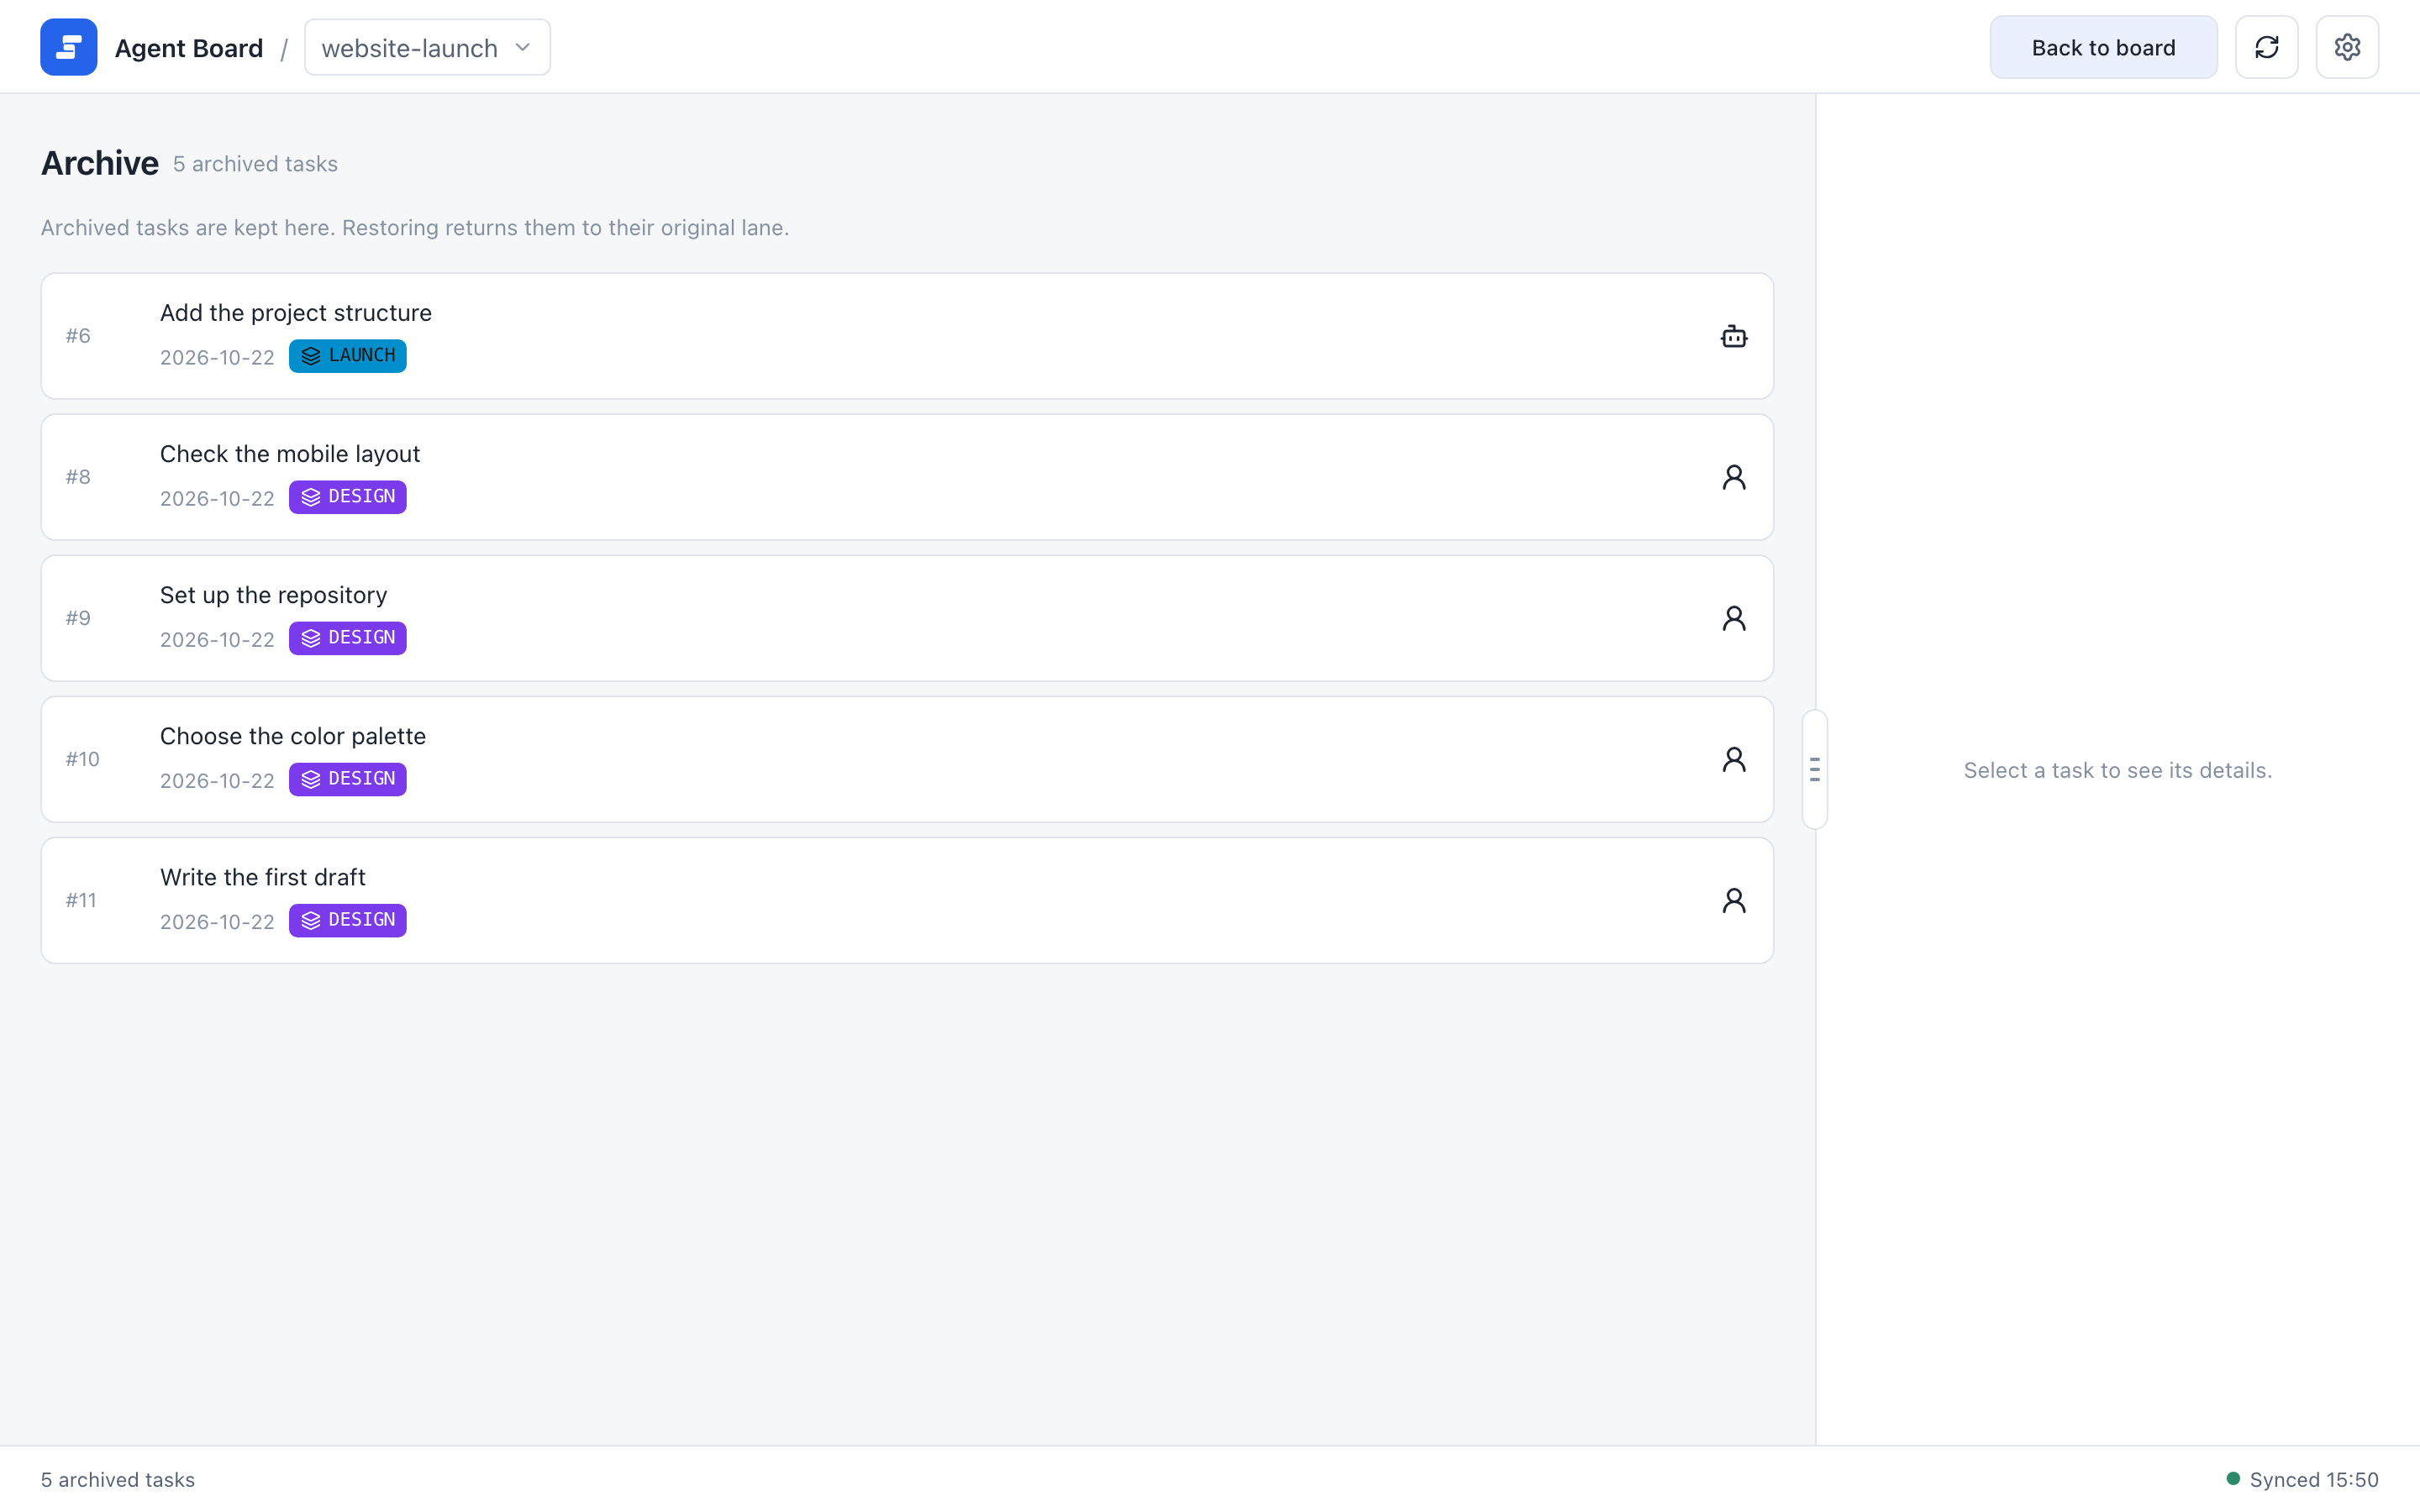Image resolution: width=2420 pixels, height=1512 pixels.
Task: Click task number #6
Action: (x=78, y=336)
